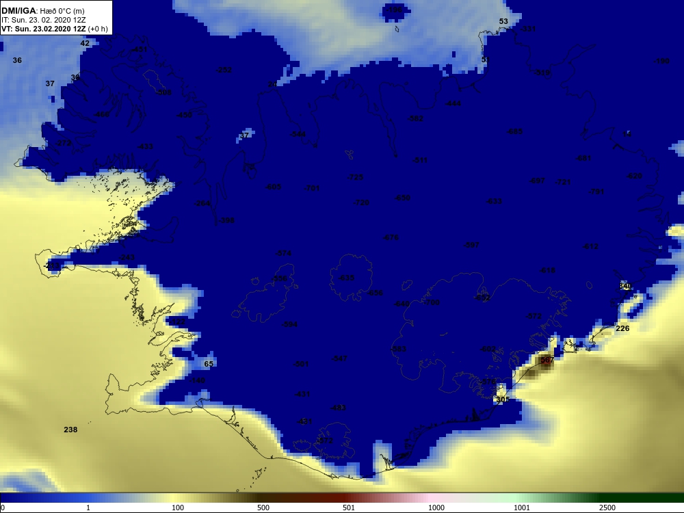Click the map value -620
The height and width of the screenshot is (513, 684).
(634, 176)
